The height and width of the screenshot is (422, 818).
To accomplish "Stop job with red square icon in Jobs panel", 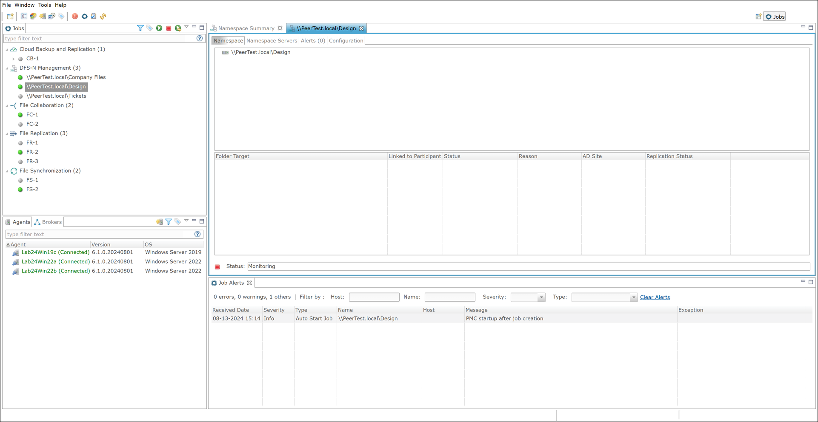I will [x=169, y=28].
